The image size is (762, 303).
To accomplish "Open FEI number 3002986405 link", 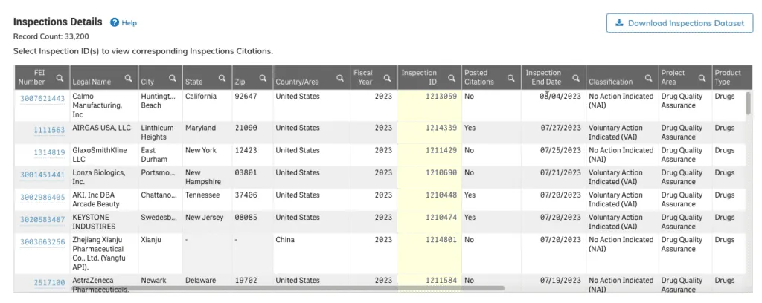I will click(42, 197).
